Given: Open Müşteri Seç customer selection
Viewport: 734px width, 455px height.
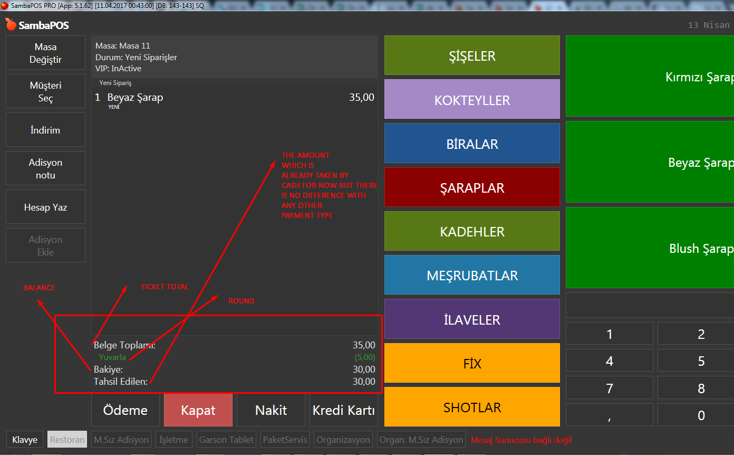Looking at the screenshot, I should point(45,91).
